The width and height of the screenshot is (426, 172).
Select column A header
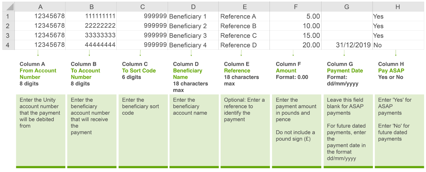pos(40,7)
